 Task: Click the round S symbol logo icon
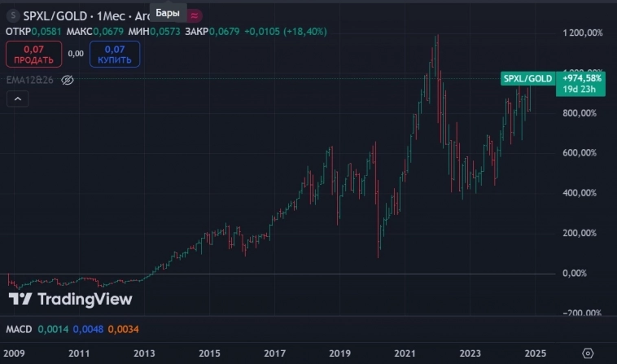coord(13,15)
